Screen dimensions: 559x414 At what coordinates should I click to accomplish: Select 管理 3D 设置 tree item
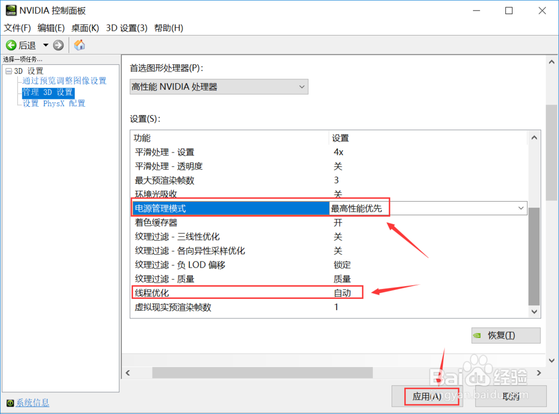48,92
